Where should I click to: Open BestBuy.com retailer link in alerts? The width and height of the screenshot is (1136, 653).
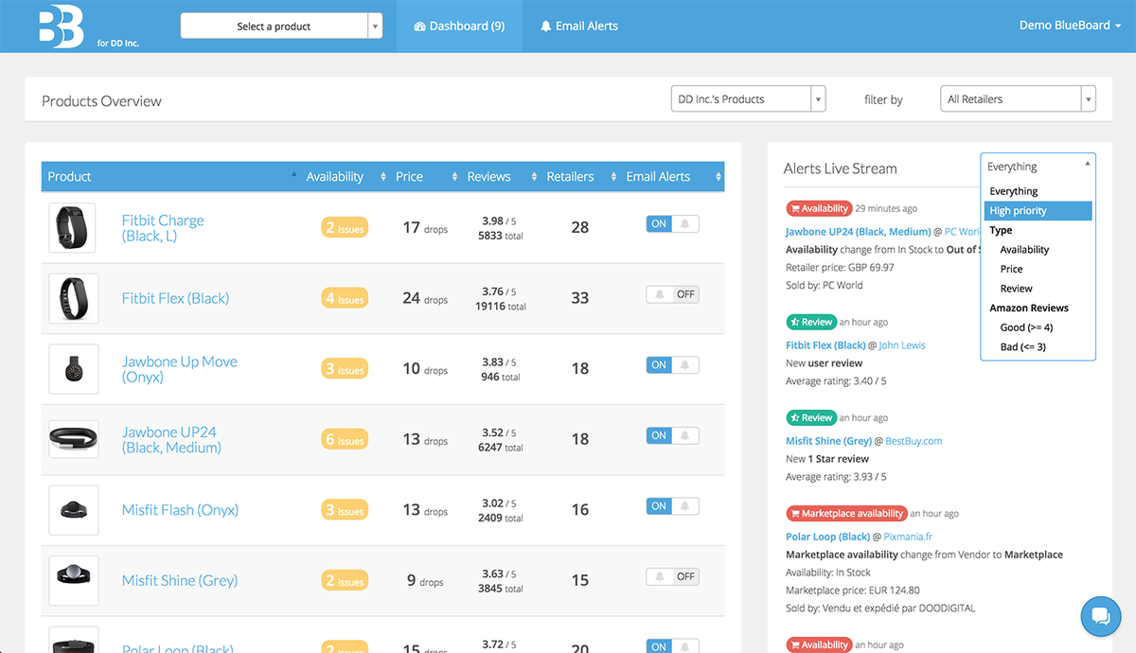(x=914, y=441)
